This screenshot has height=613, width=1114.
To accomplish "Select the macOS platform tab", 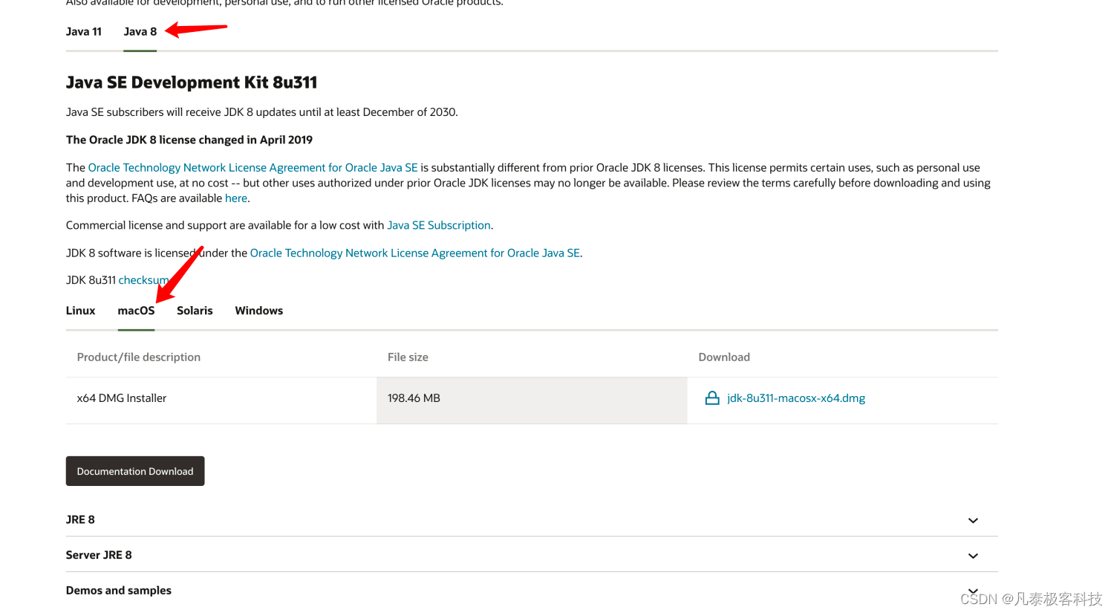I will click(x=136, y=311).
